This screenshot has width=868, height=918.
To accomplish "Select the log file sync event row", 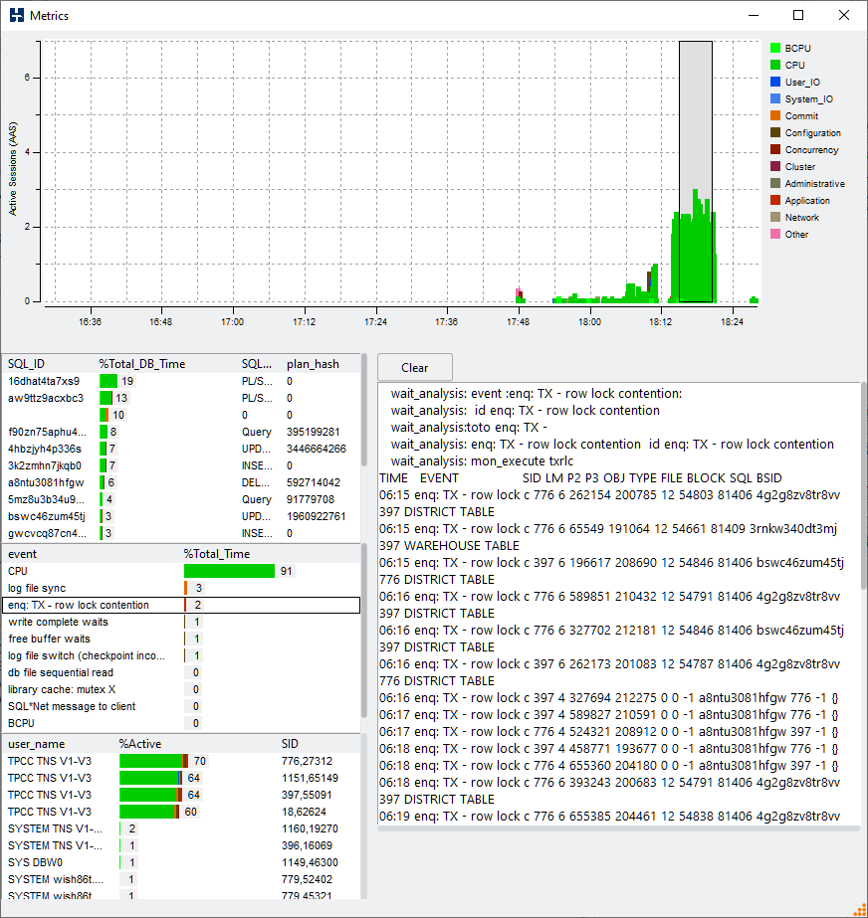I will coord(38,588).
